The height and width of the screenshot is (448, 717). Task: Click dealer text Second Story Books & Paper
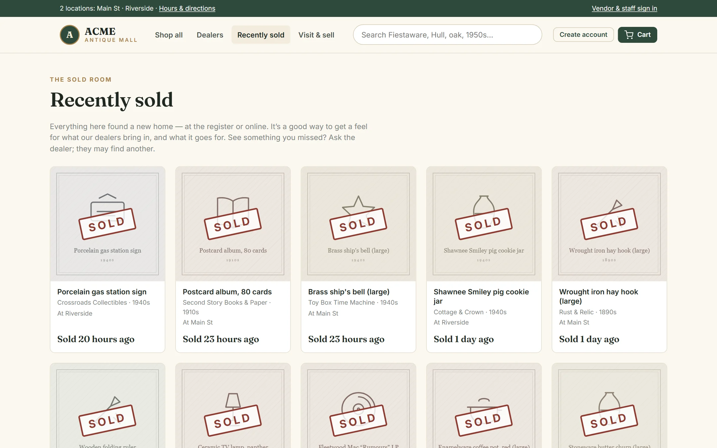pyautogui.click(x=225, y=303)
